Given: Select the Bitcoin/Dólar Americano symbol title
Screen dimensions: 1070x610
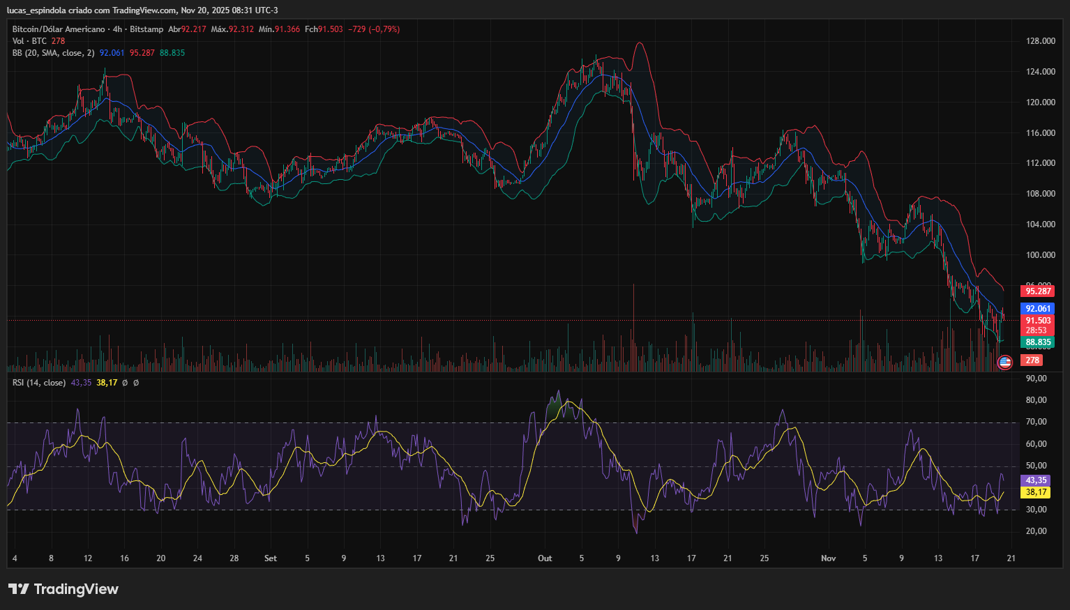Looking at the screenshot, I should (x=59, y=29).
